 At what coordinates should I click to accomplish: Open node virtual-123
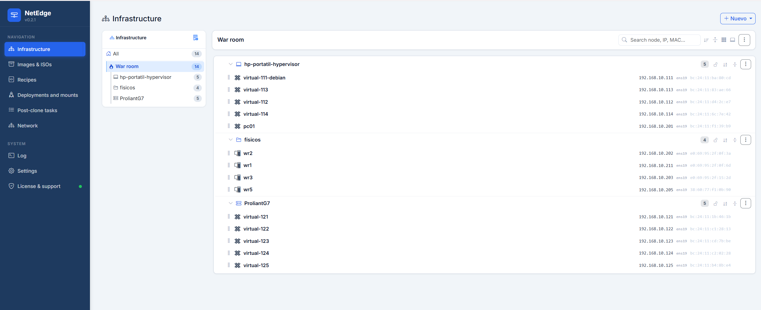coord(256,241)
